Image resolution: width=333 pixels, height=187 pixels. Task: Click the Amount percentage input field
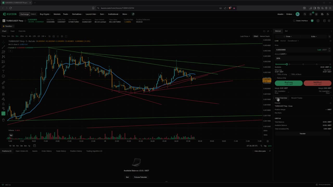pos(303,58)
